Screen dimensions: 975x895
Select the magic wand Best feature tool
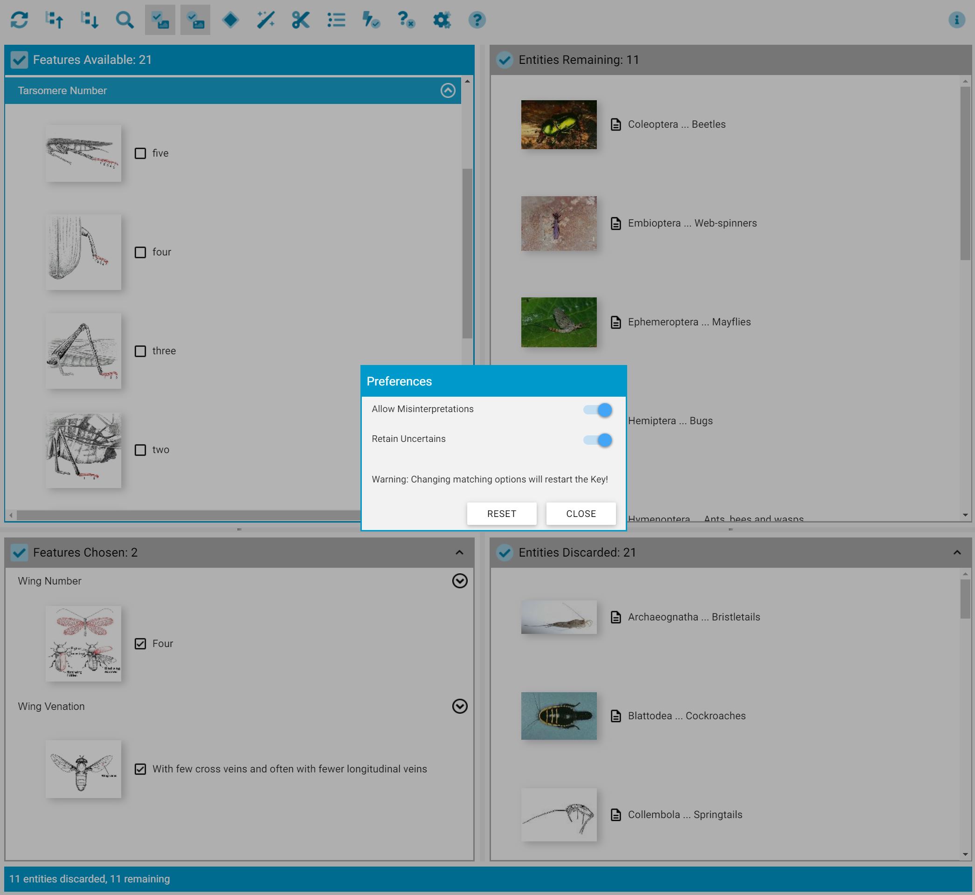[265, 20]
